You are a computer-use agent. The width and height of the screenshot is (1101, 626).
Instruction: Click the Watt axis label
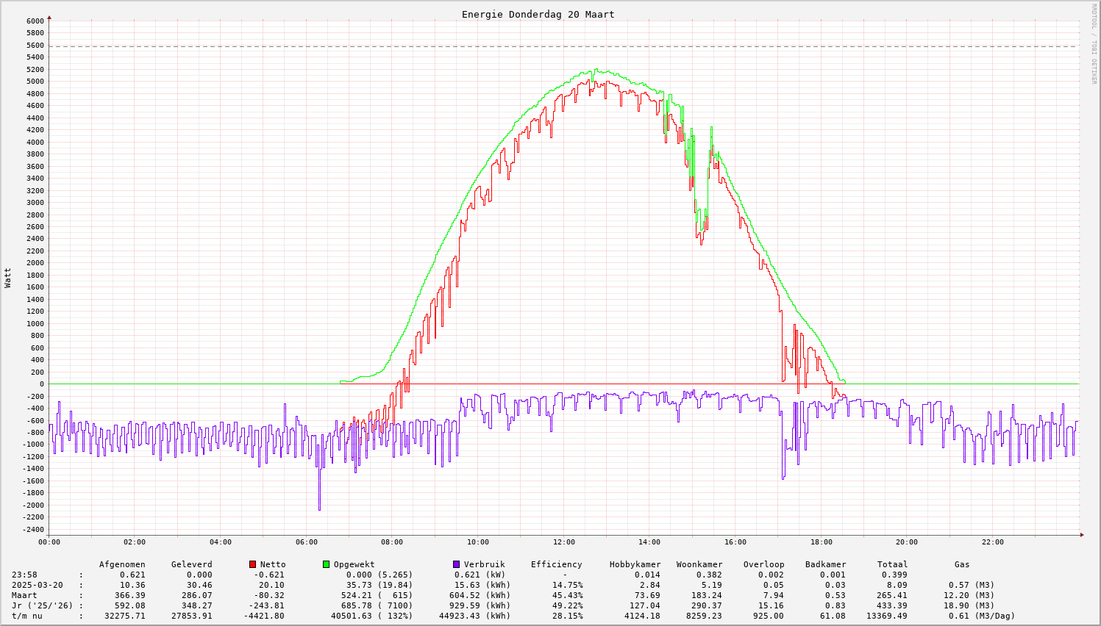8,278
